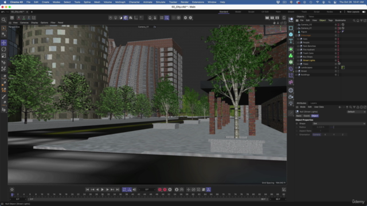Click the Autokeying red button

coord(165,189)
